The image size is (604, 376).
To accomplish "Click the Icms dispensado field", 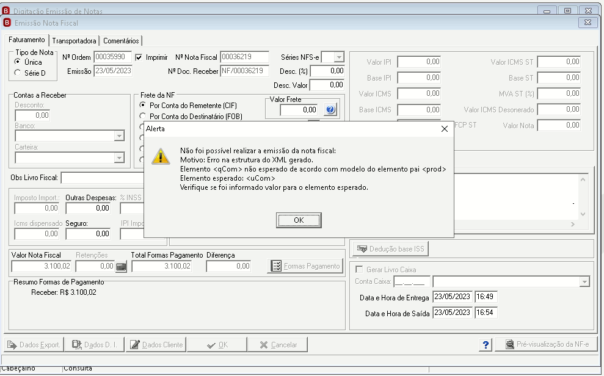I will click(x=37, y=234).
